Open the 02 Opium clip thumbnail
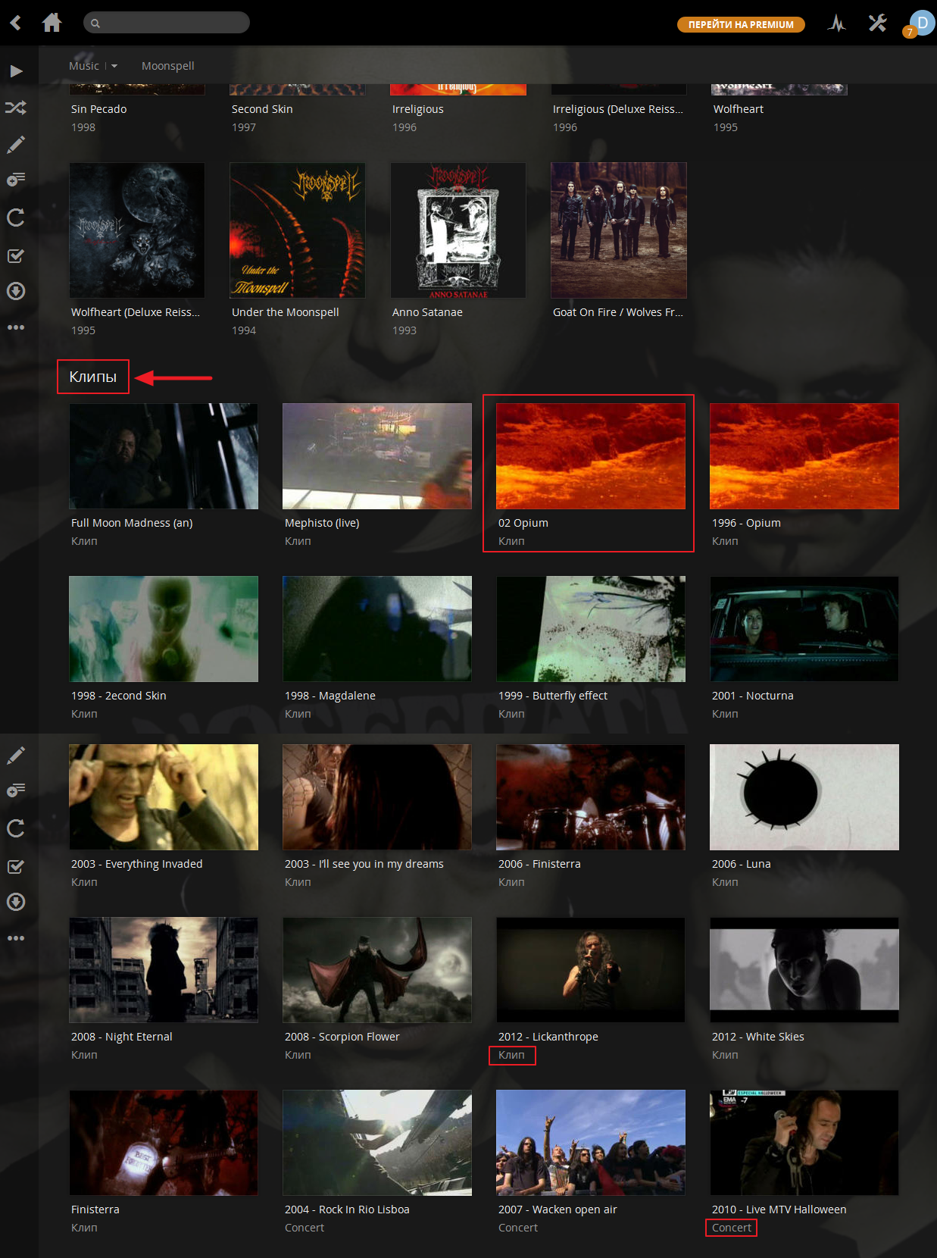The width and height of the screenshot is (937, 1258). coord(591,456)
